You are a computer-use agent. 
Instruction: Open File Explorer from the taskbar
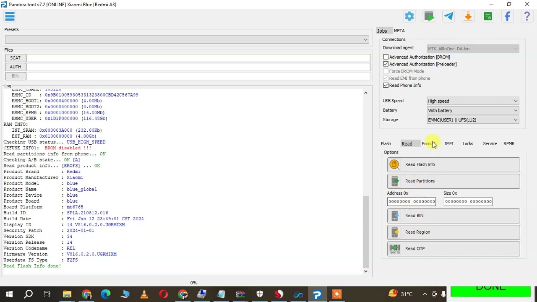(x=67, y=294)
